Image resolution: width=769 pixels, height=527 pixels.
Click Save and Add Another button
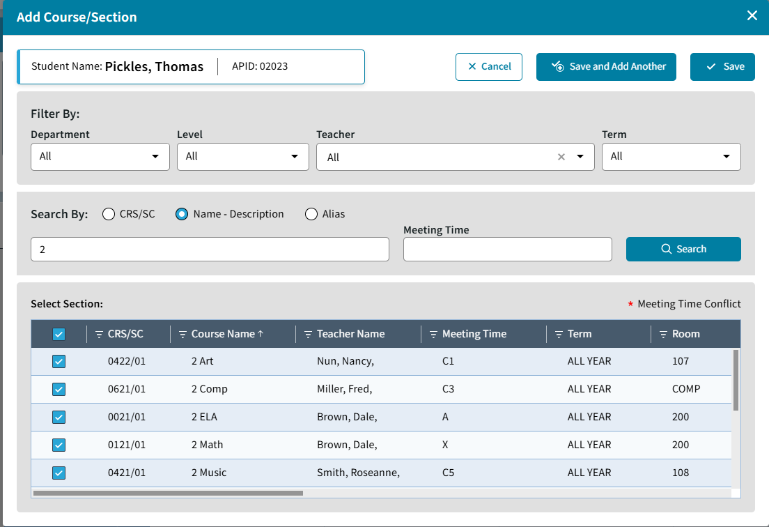[606, 67]
